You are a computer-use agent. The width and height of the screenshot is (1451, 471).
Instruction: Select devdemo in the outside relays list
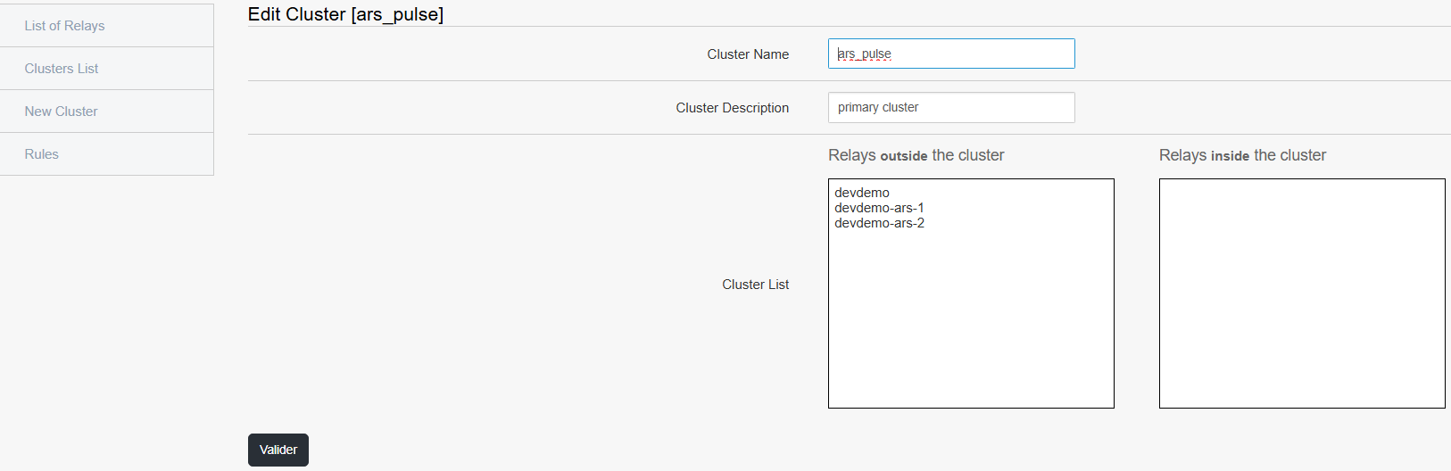(862, 193)
